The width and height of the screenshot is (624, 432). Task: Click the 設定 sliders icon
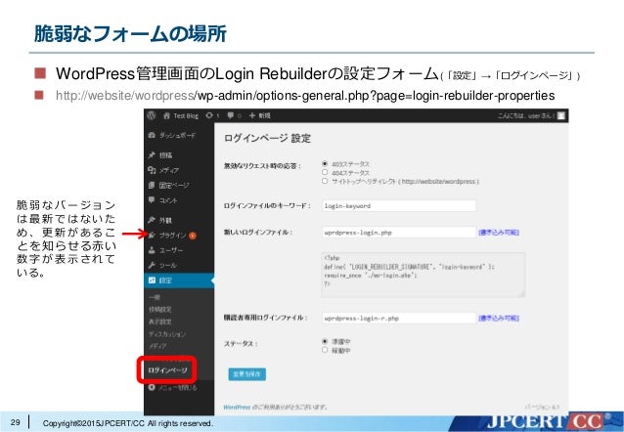(x=152, y=281)
